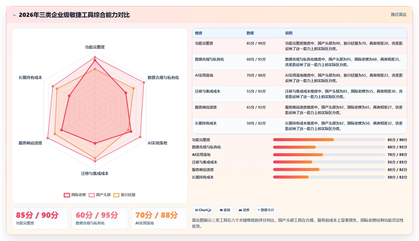Click 70分 / 88分 in the table data column
Viewport: 419px width, 241px height.
pyautogui.click(x=256, y=75)
